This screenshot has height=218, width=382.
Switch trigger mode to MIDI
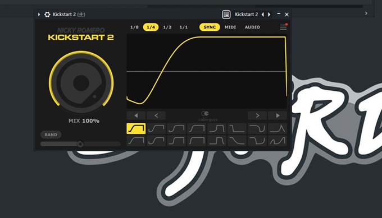[x=230, y=27]
